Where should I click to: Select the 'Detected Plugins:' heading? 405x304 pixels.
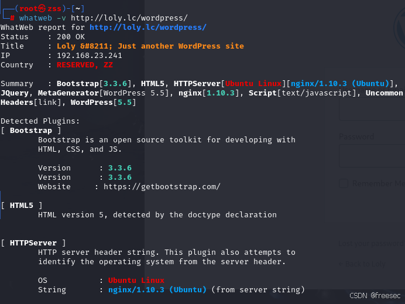click(x=40, y=121)
